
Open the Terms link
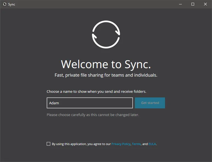point(136,144)
